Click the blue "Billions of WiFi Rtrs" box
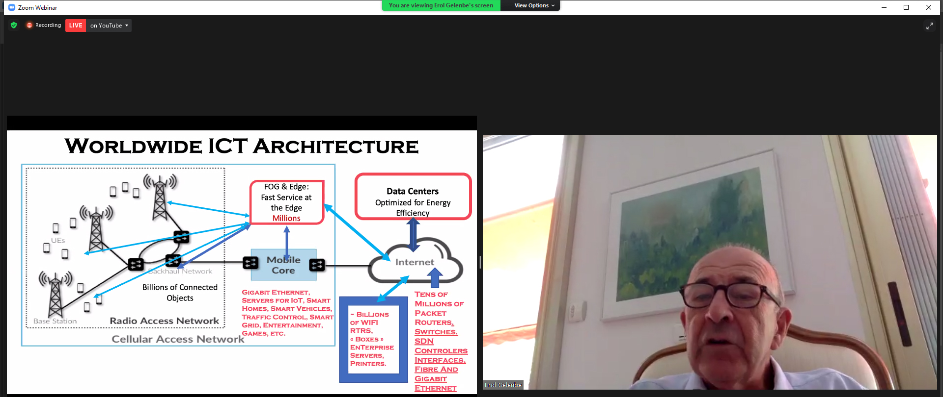Viewport: 943px width, 397px height. click(x=373, y=339)
